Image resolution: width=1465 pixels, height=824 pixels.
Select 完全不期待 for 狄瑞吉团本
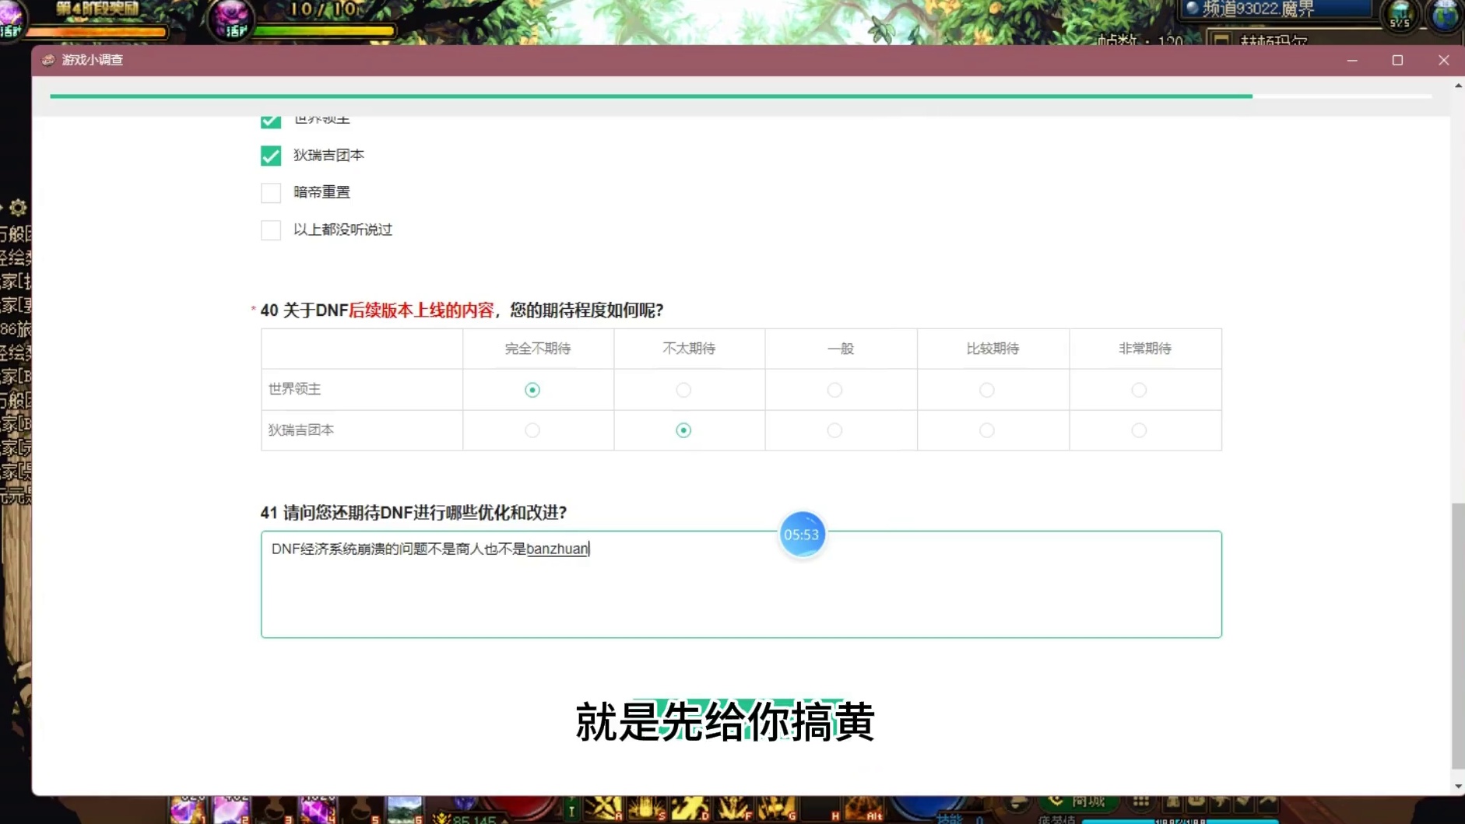[532, 430]
